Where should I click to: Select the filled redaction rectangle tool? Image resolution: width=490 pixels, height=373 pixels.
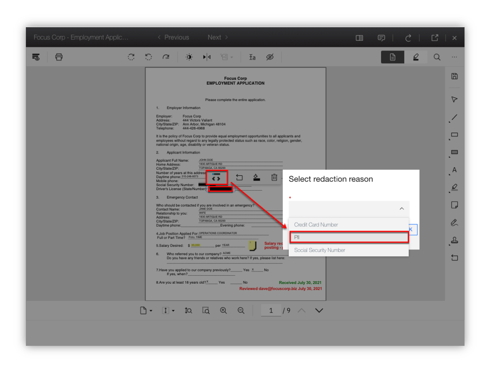click(454, 153)
